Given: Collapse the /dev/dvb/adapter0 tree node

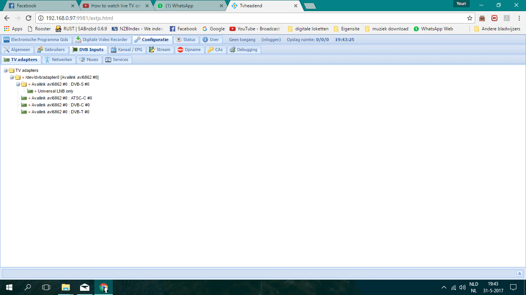Looking at the screenshot, I should point(12,78).
